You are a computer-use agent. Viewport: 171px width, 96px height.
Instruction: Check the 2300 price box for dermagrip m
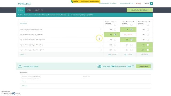[x=148, y=50]
